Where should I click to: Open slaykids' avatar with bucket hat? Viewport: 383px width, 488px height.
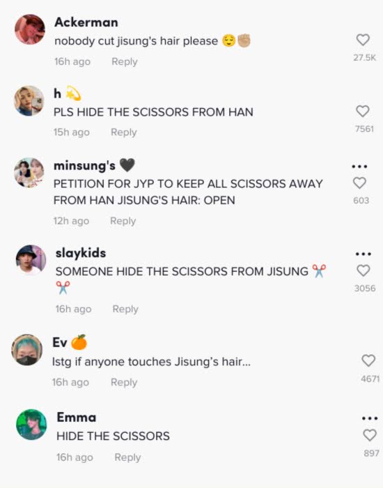(x=31, y=260)
